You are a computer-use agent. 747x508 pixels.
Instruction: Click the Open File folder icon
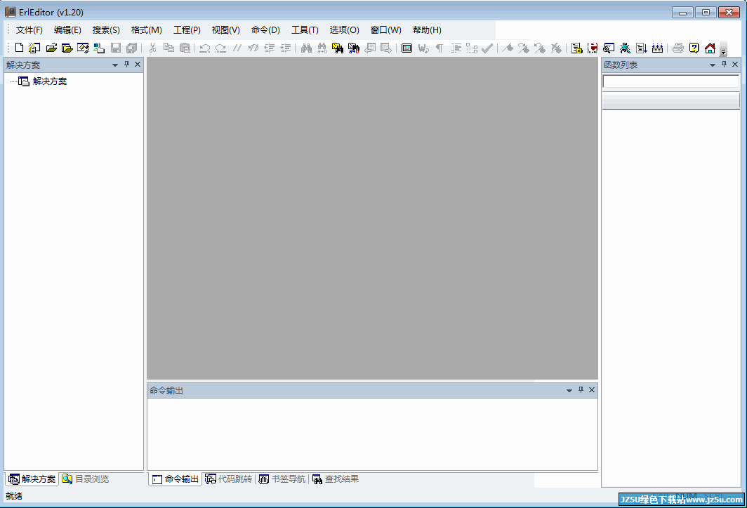click(51, 48)
